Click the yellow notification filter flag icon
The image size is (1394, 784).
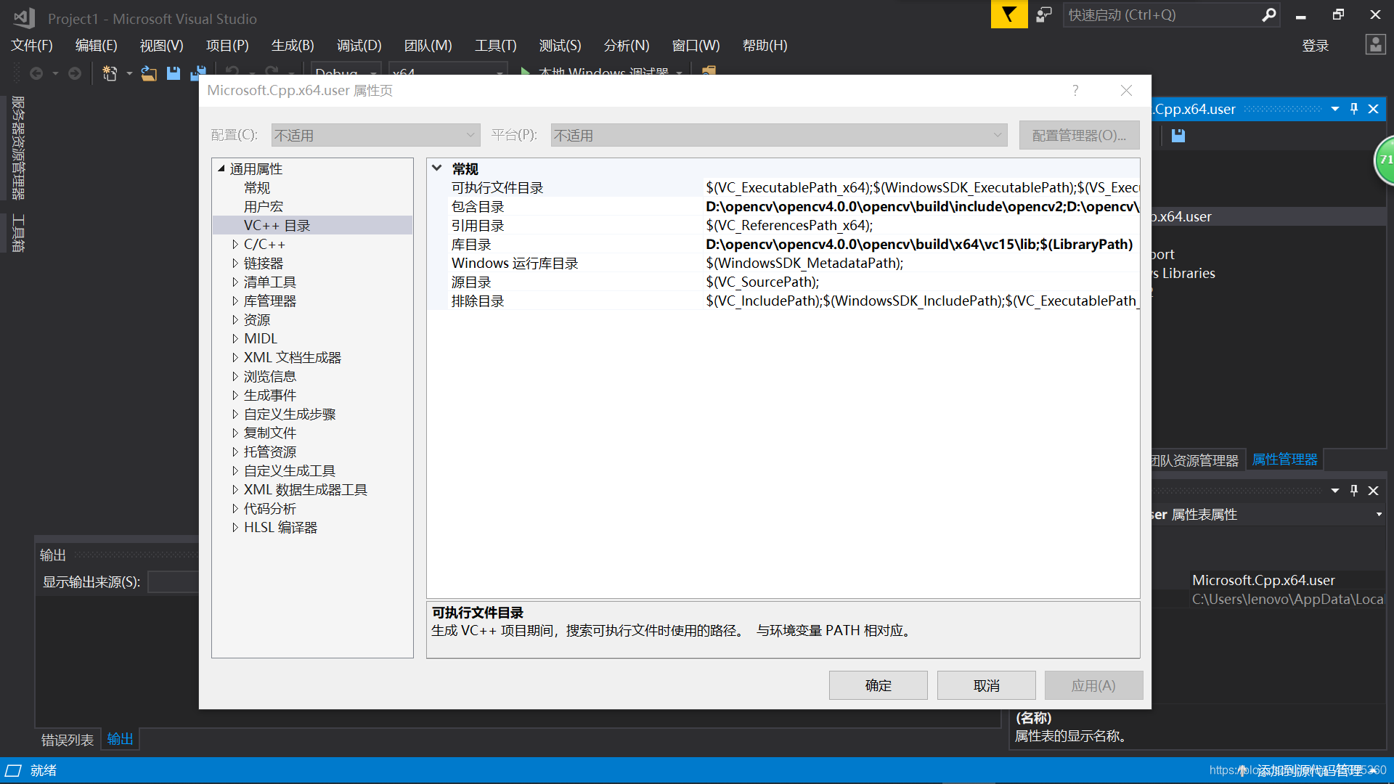(x=1009, y=15)
